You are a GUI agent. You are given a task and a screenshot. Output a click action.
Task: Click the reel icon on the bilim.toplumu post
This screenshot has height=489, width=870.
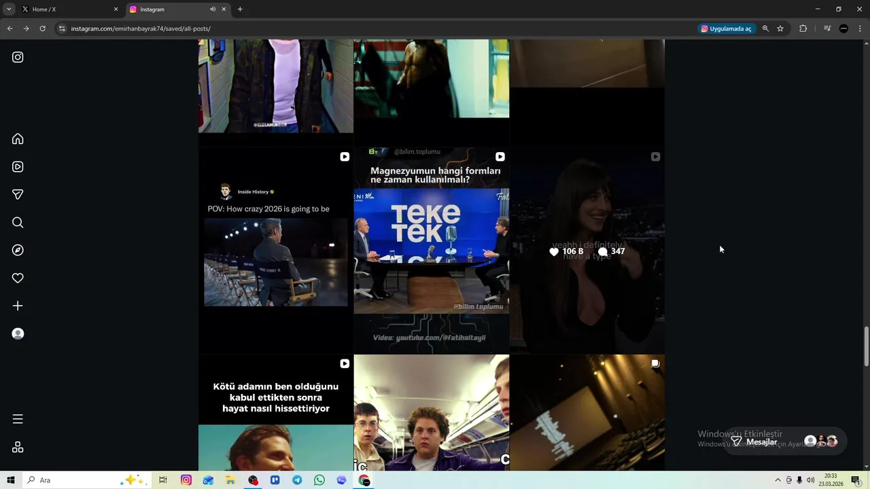500,156
